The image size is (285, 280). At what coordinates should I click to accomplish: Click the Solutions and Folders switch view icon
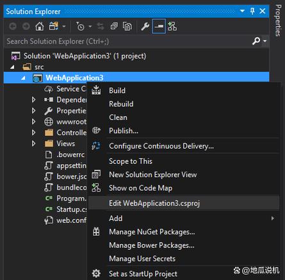(53, 26)
